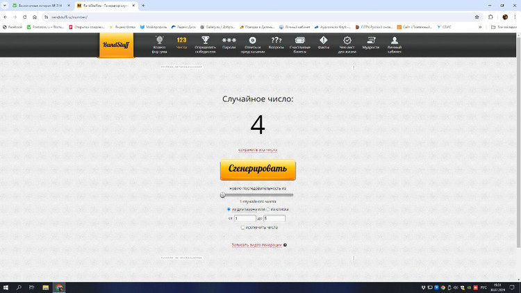The width and height of the screenshot is (521, 293).
Task: Click the Факты exclamation icon
Action: click(324, 41)
